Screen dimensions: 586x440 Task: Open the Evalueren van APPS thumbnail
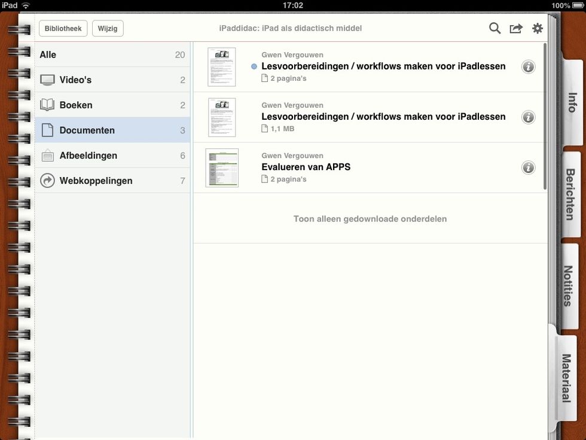coord(222,168)
